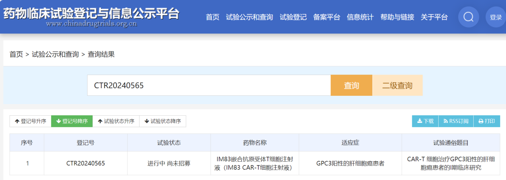Open the 登录 login button
This screenshot has height=180, width=506.
tap(495, 17)
